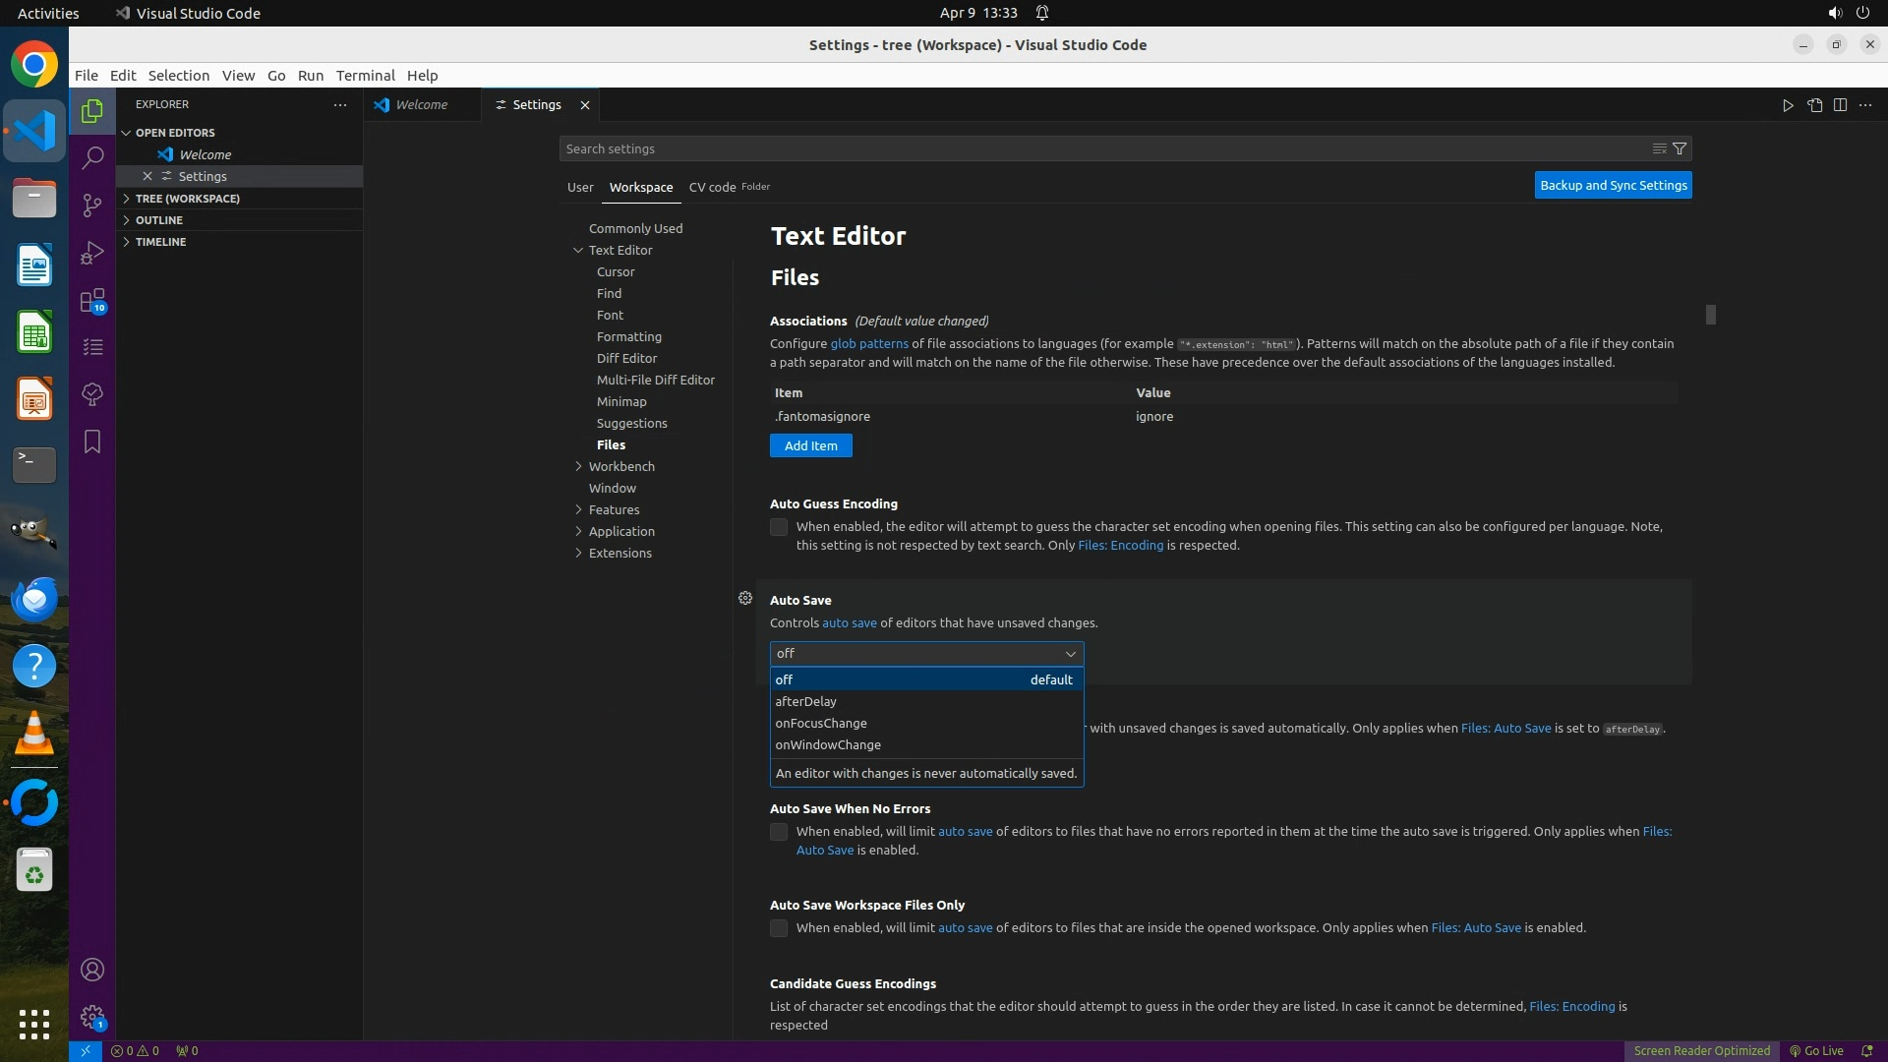1888x1062 pixels.
Task: Click the split editor right icon
Action: (x=1840, y=105)
